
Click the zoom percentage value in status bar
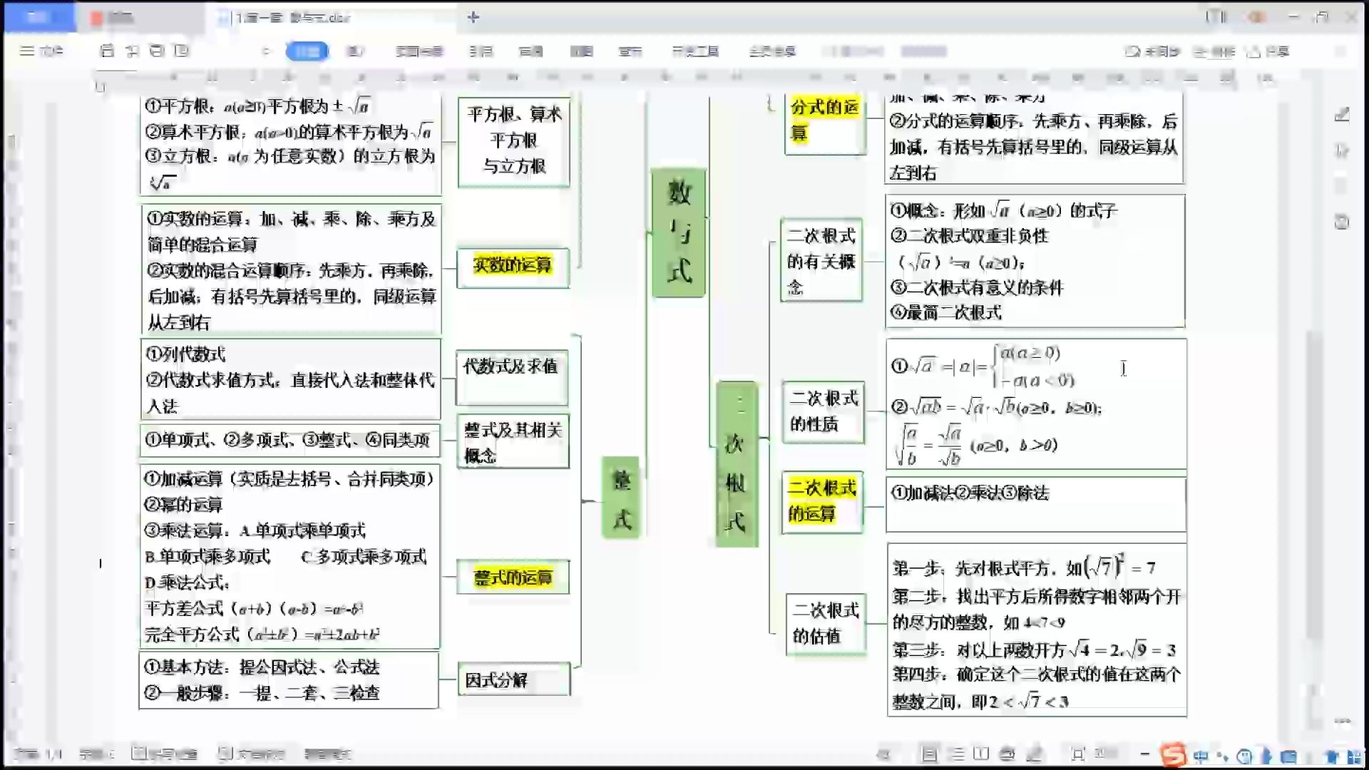pos(1106,754)
